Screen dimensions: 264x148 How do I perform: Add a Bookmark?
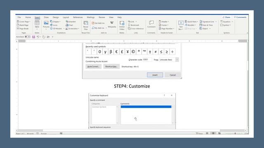coord(134,25)
